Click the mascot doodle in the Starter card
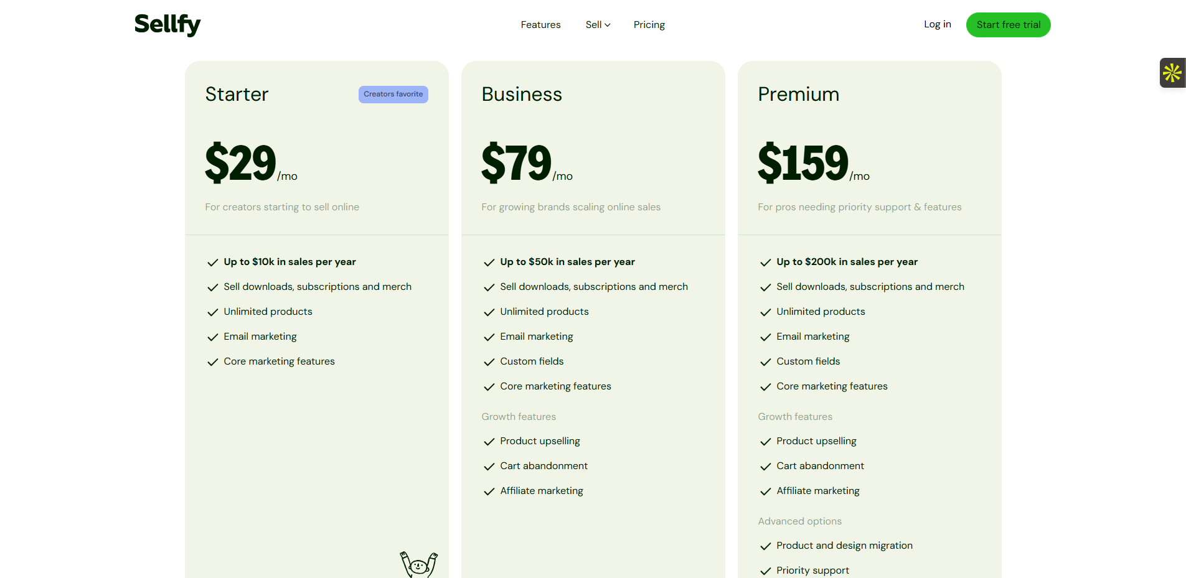This screenshot has height=578, width=1186. pos(419,563)
